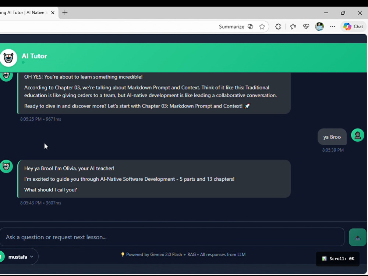368x276 pixels.
Task: Click 'Hey ya Broo! I'm Olivia' line
Action: [x=69, y=168]
